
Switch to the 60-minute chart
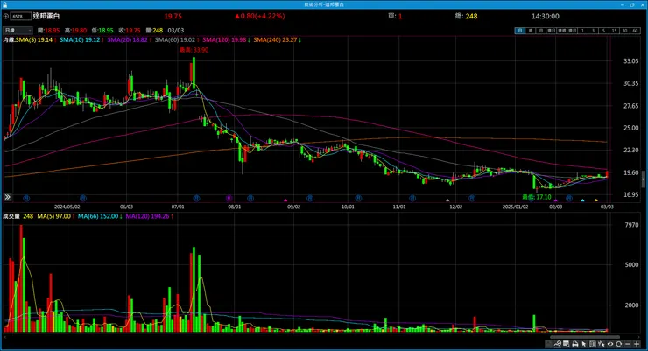pyautogui.click(x=635, y=31)
